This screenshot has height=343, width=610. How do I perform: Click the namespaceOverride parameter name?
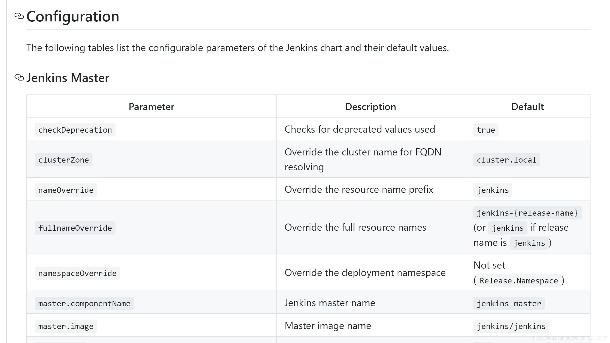pyautogui.click(x=77, y=273)
